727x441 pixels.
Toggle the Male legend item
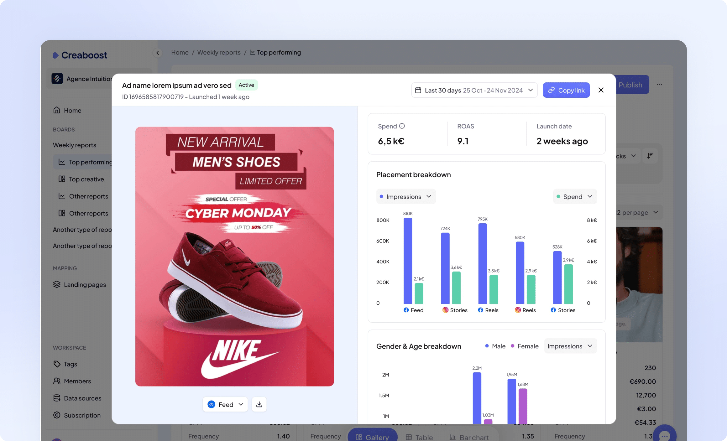pyautogui.click(x=495, y=346)
